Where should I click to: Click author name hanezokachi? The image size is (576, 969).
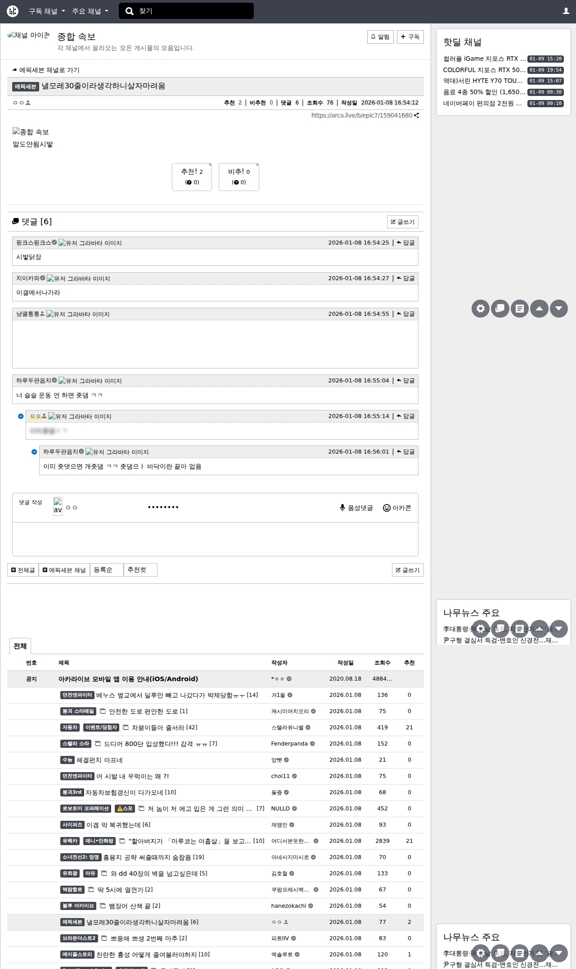288,906
